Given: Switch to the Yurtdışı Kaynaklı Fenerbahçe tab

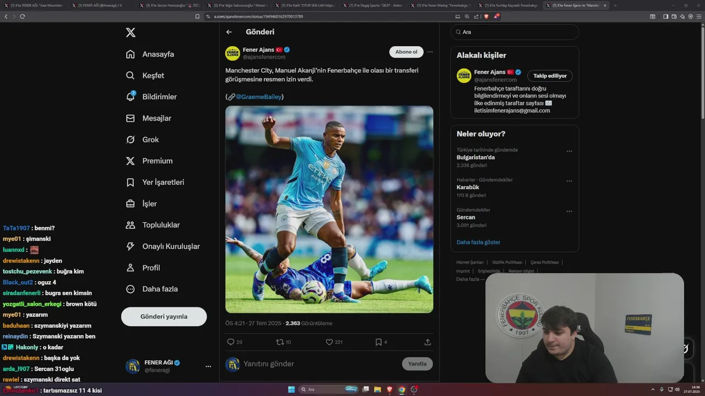Looking at the screenshot, I should point(509,5).
